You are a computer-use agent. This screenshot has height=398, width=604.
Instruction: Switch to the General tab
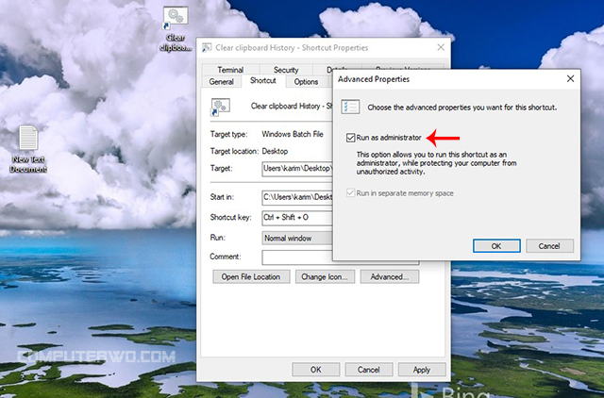click(222, 82)
